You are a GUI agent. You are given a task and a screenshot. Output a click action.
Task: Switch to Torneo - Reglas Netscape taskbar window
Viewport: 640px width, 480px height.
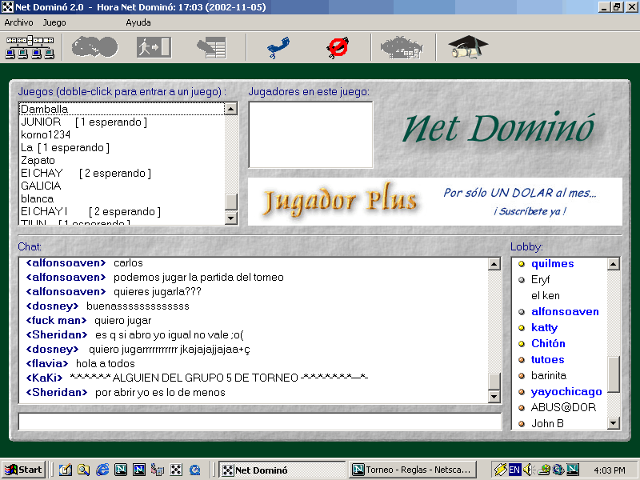click(x=412, y=470)
